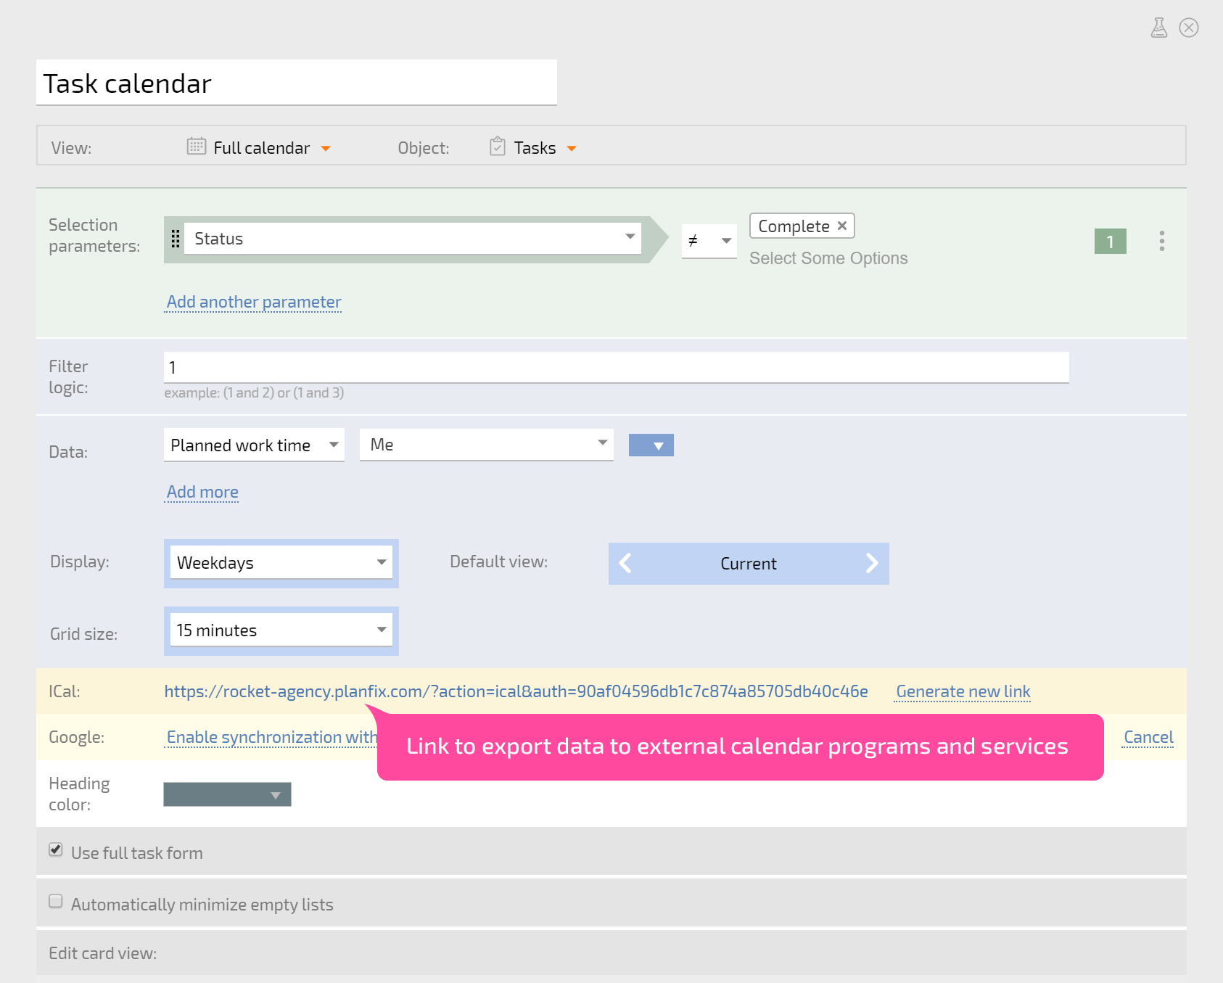
Task: Edit the Task calendar title field
Action: point(297,83)
